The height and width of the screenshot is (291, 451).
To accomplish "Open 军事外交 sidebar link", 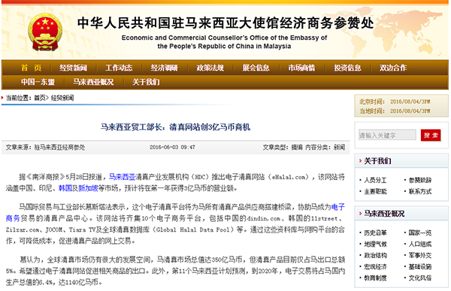I will 420,256.
